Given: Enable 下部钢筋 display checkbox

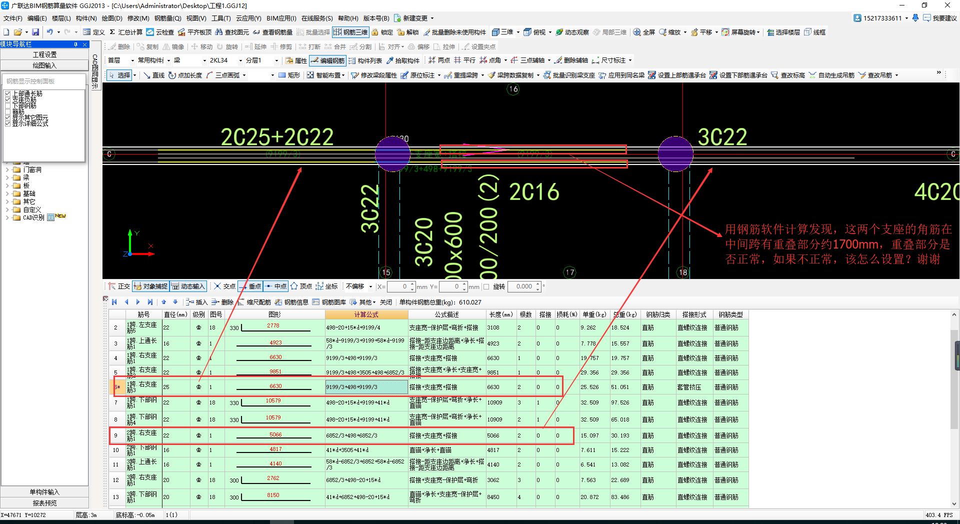Looking at the screenshot, I should pos(7,106).
